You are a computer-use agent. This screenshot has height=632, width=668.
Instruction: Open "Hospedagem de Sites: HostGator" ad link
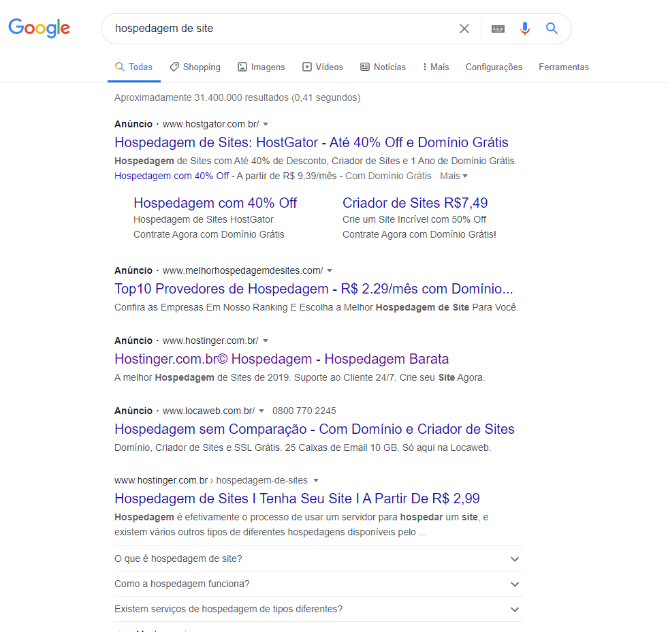[311, 142]
